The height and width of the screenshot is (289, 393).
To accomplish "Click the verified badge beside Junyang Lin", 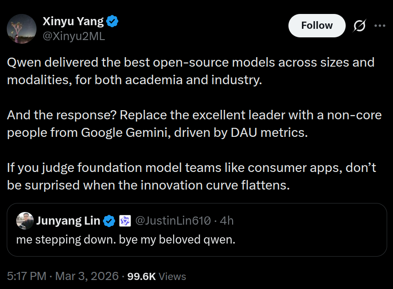I will [x=109, y=221].
